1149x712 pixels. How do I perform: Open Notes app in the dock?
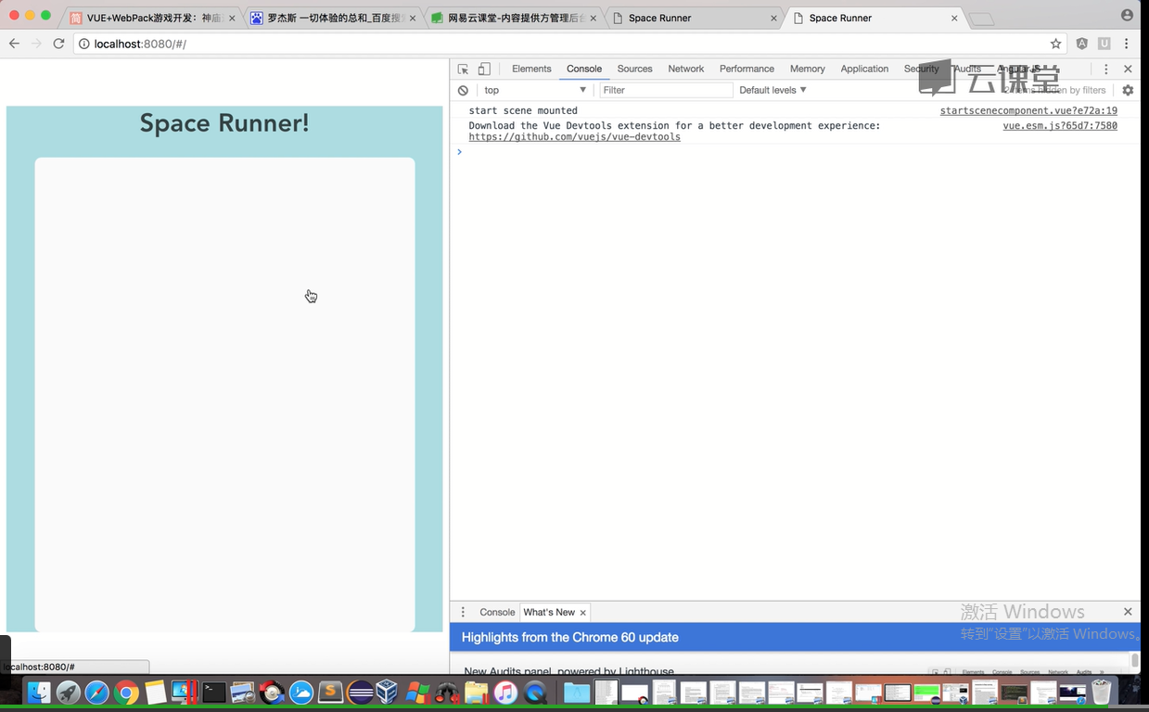[156, 693]
